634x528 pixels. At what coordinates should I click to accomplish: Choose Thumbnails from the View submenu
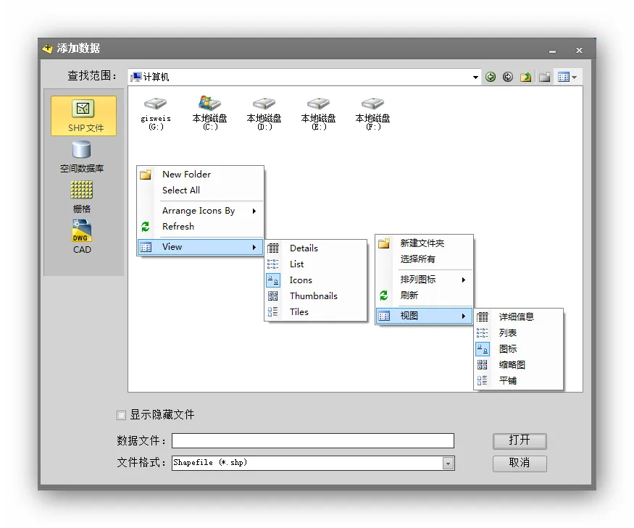click(x=313, y=296)
